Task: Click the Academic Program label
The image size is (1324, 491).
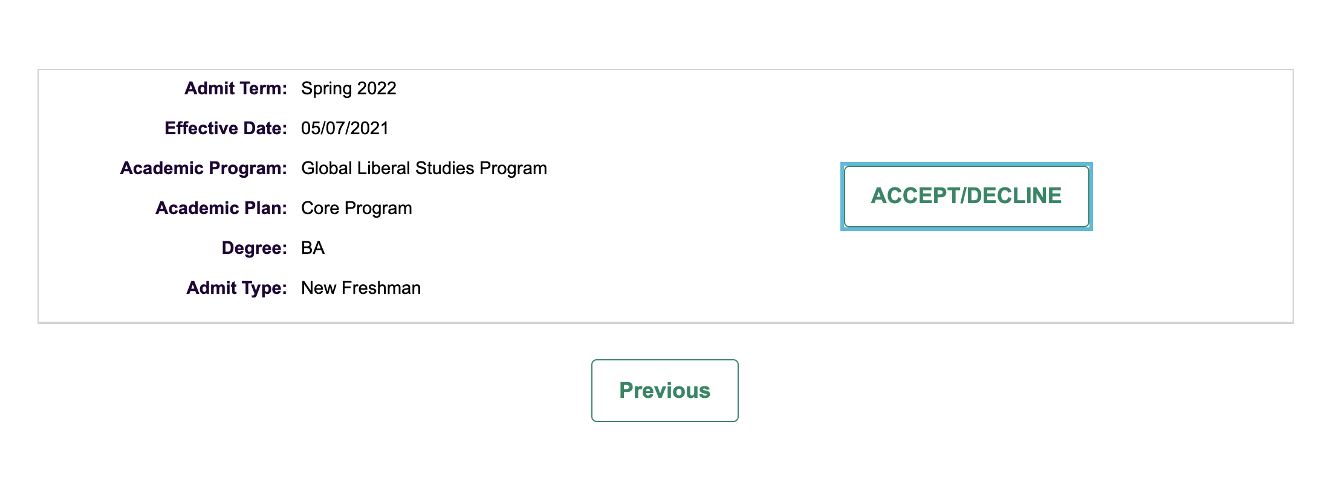Action: point(203,168)
